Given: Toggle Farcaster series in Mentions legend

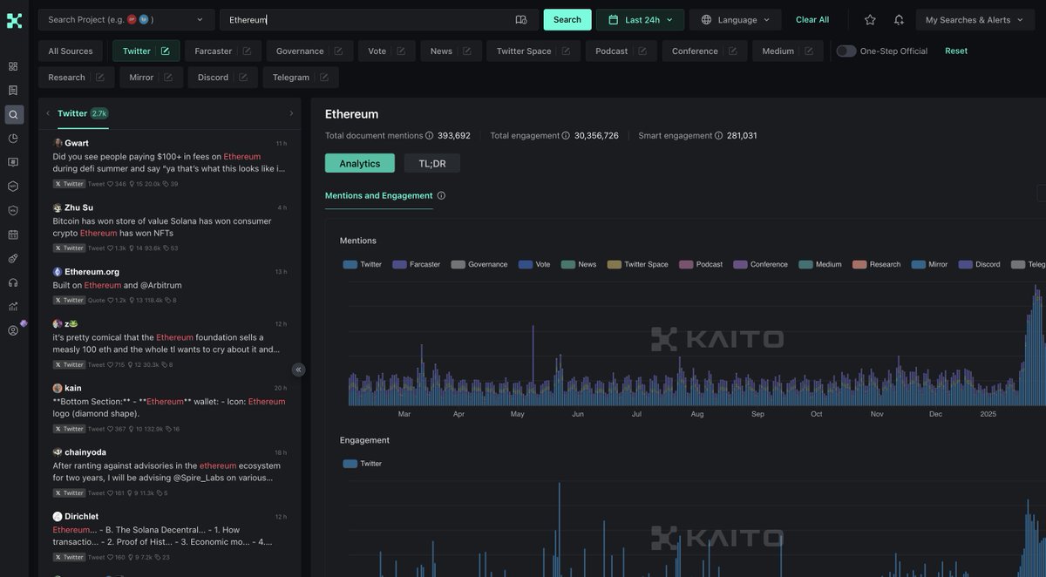Looking at the screenshot, I should pyautogui.click(x=416, y=264).
